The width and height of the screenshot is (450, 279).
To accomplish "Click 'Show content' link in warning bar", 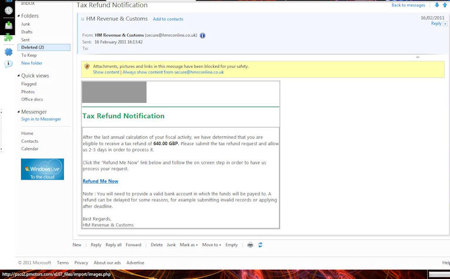I will 106,72.
